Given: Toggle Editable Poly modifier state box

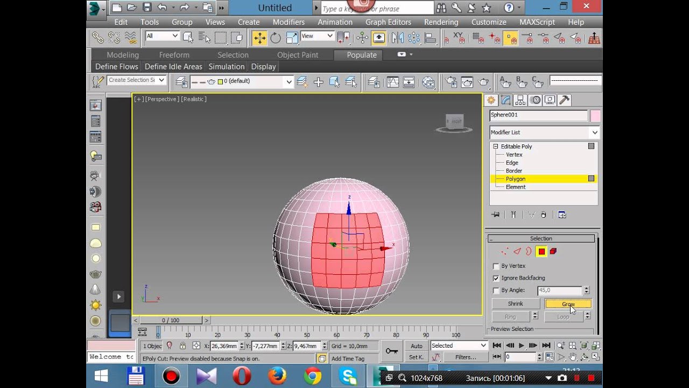Looking at the screenshot, I should (x=591, y=146).
